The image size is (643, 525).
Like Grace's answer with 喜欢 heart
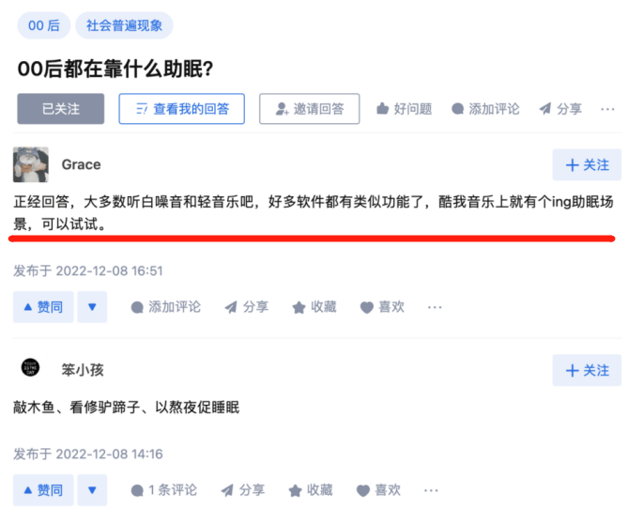pos(382,307)
